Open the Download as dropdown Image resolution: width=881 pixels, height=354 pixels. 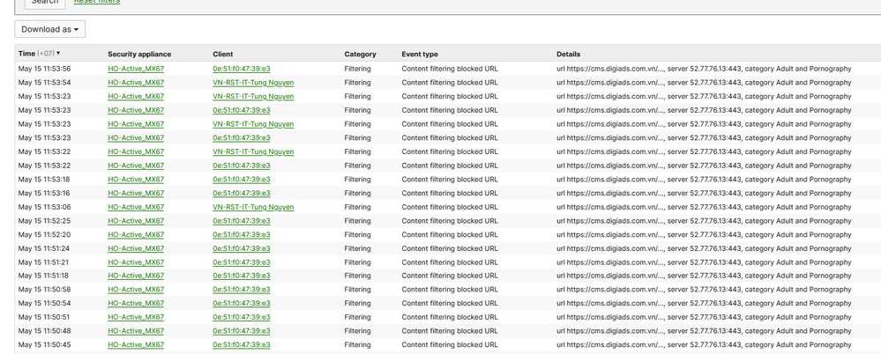pyautogui.click(x=49, y=30)
